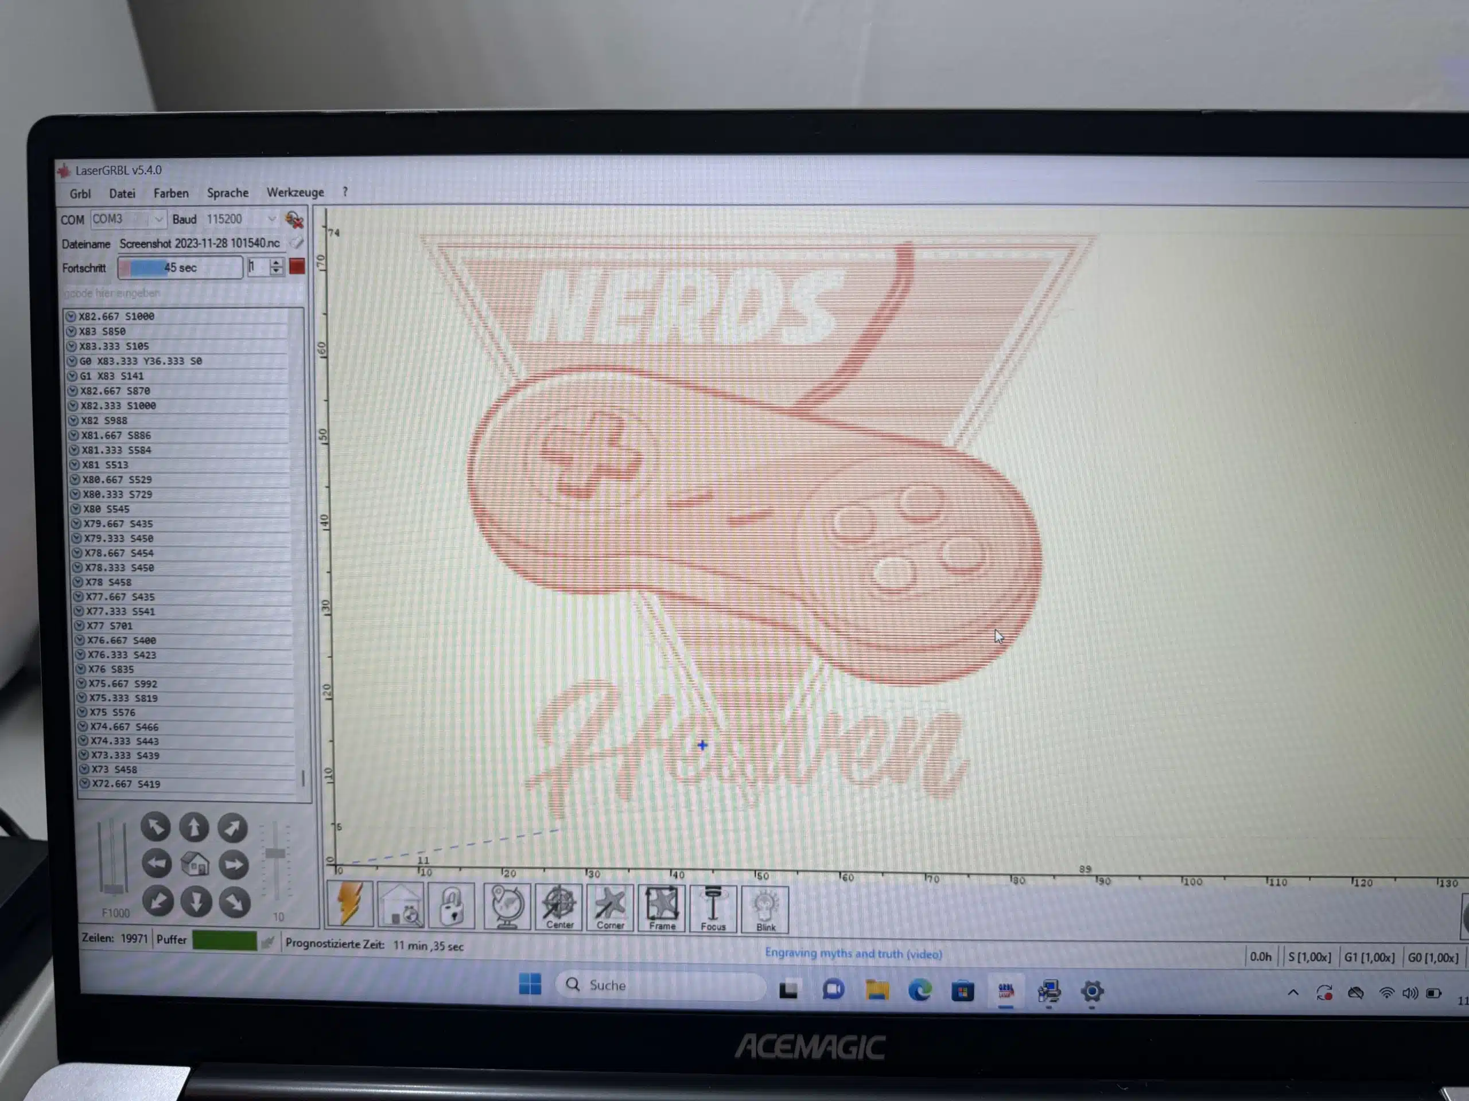The image size is (1469, 1101).
Task: Click the Center custom button
Action: [x=558, y=907]
